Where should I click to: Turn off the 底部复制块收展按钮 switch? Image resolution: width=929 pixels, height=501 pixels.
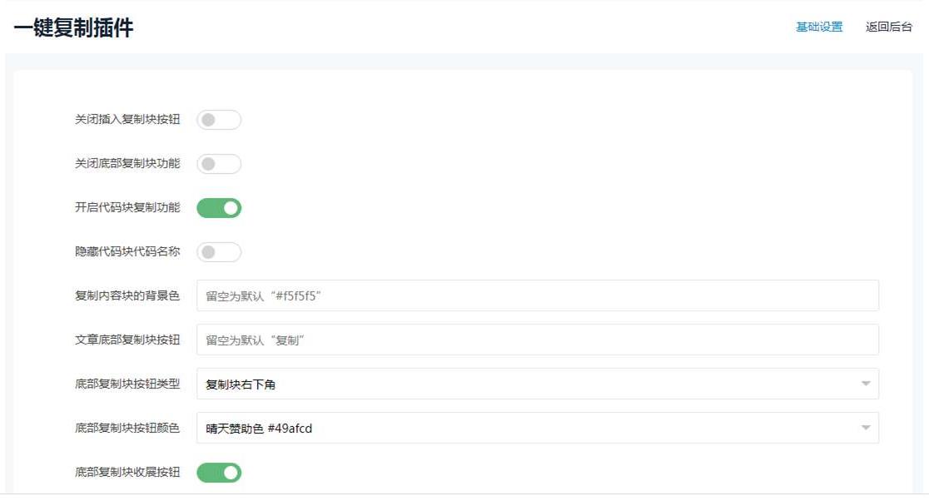tap(219, 473)
